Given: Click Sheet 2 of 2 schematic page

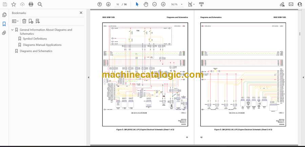Looking at the screenshot, I should [243, 74].
